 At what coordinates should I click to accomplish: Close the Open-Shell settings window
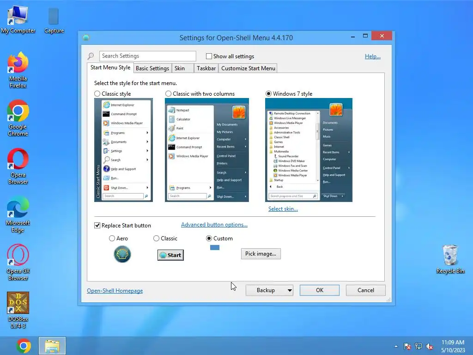coord(382,36)
